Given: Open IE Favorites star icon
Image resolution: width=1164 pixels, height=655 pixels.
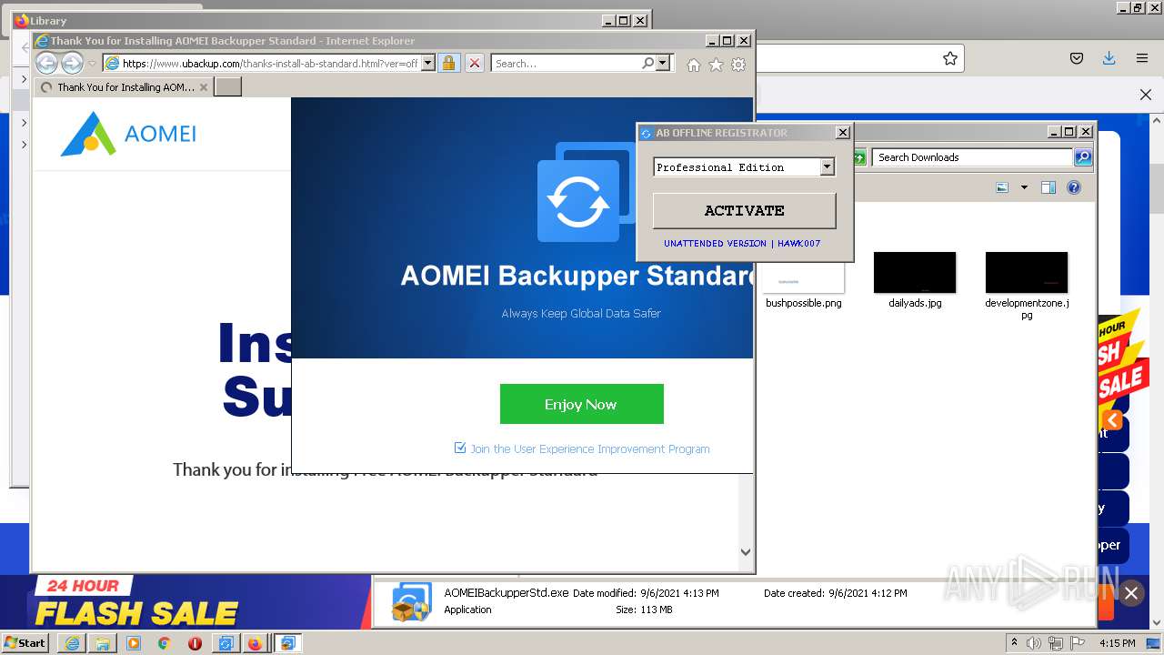Looking at the screenshot, I should [x=716, y=65].
